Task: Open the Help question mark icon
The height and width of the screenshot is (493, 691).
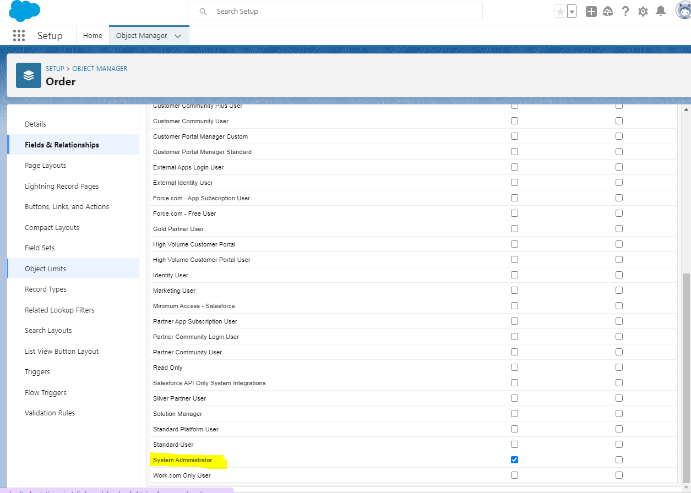Action: 625,12
